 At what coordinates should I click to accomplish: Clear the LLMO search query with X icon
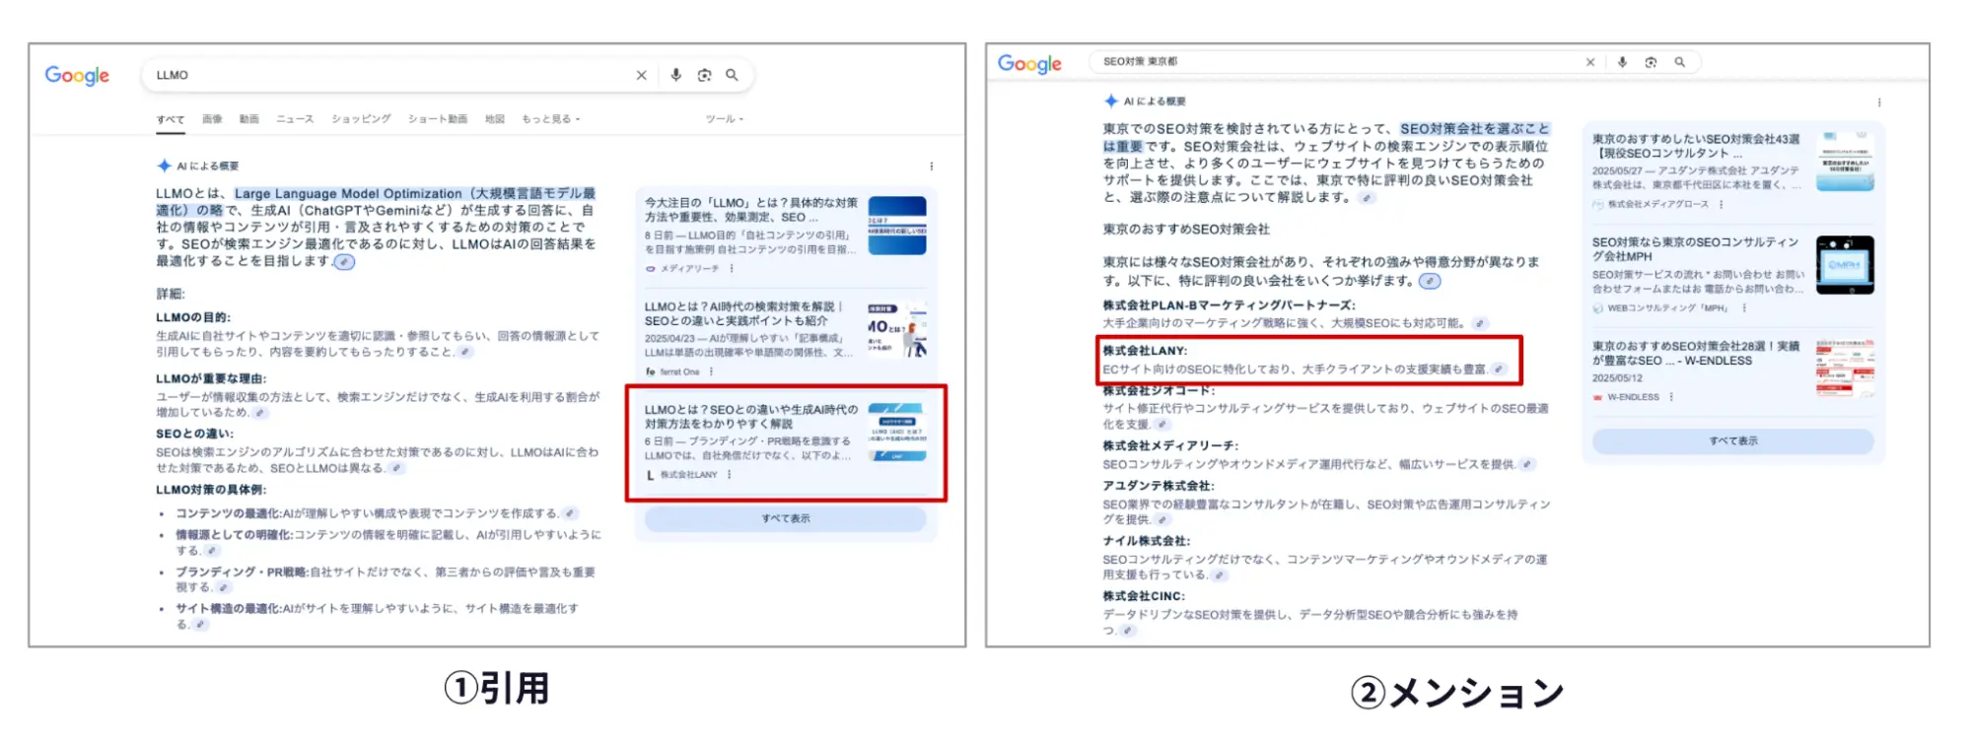tap(641, 75)
